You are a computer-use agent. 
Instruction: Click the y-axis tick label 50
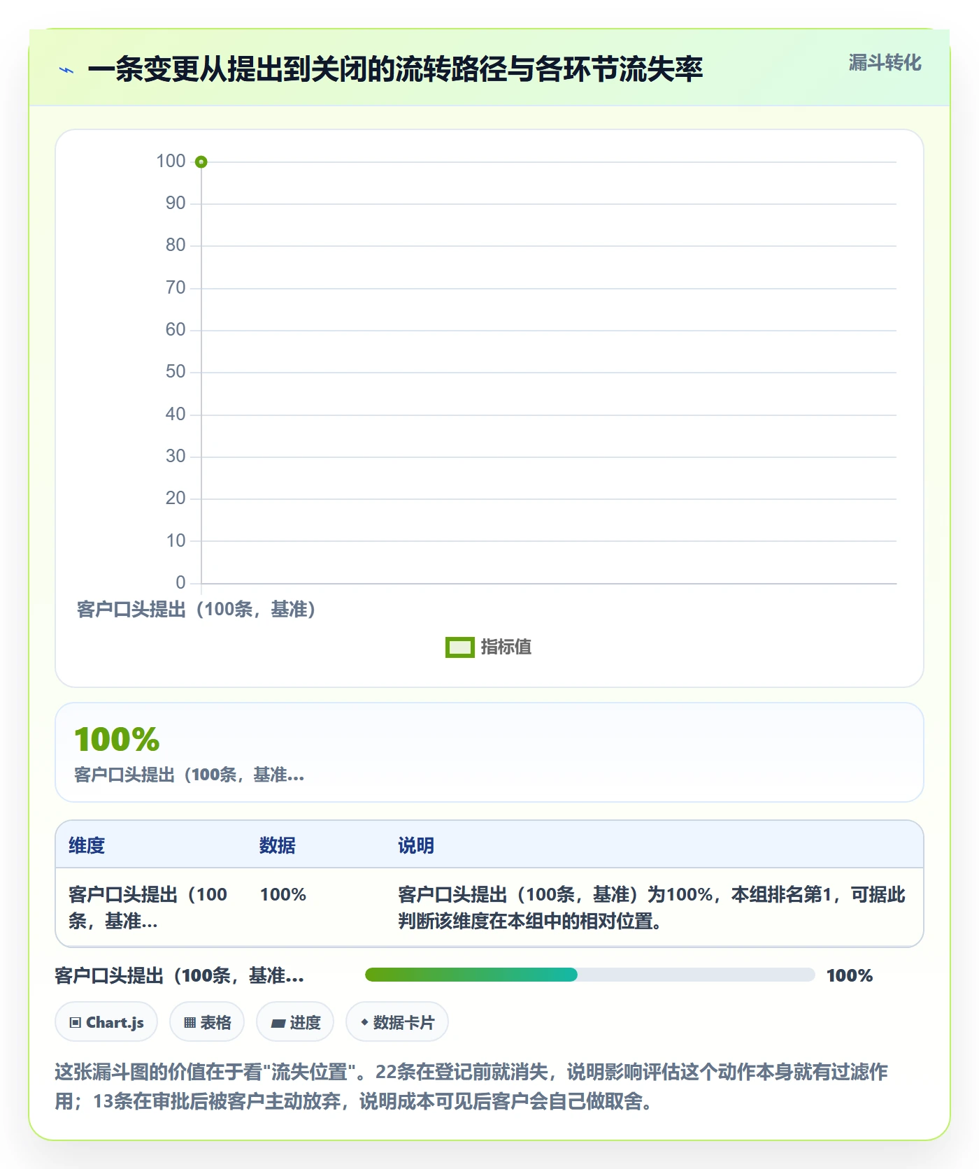click(x=176, y=372)
